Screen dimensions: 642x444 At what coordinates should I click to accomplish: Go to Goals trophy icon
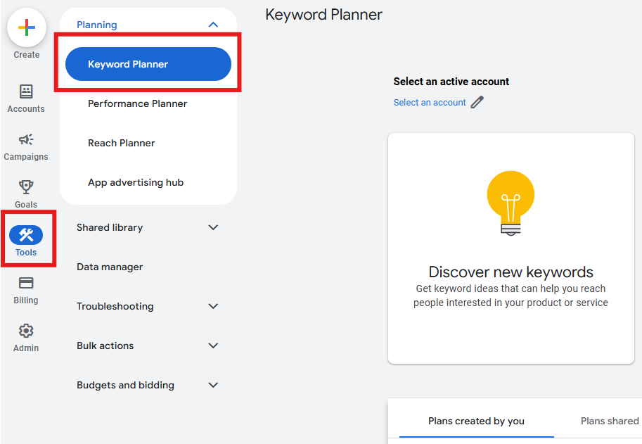26,186
